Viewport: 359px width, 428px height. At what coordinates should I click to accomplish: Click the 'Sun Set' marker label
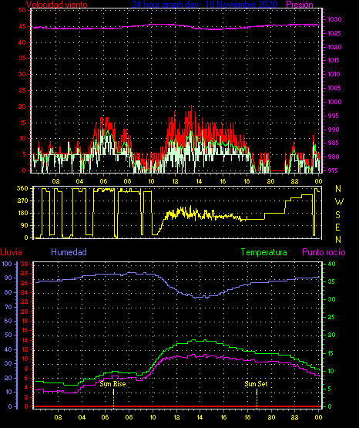click(256, 384)
